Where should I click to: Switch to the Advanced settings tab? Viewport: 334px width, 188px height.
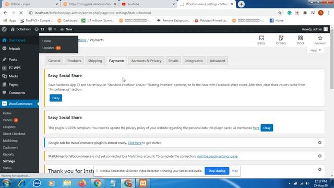(x=217, y=61)
